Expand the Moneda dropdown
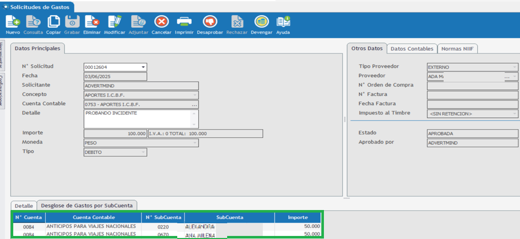The image size is (520, 239). [194, 143]
